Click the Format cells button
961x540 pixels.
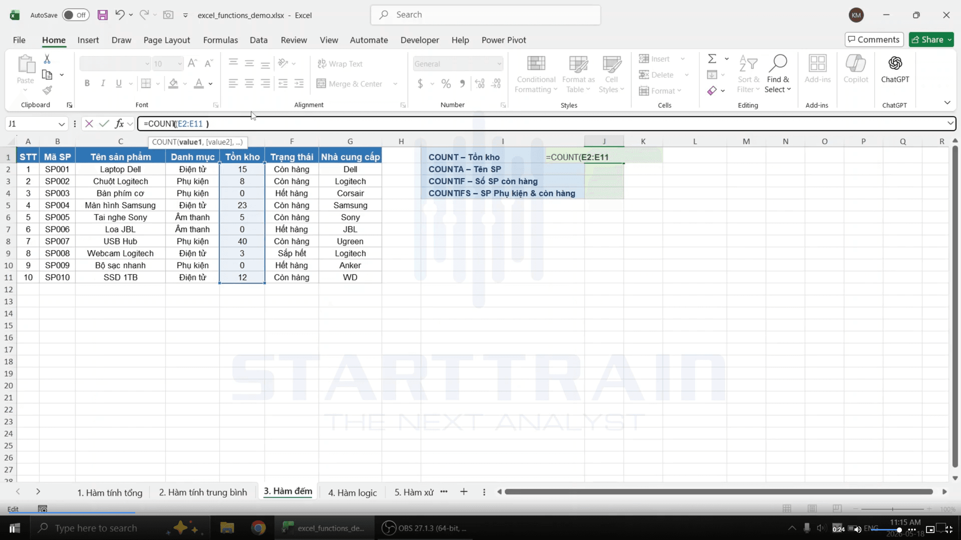point(660,91)
